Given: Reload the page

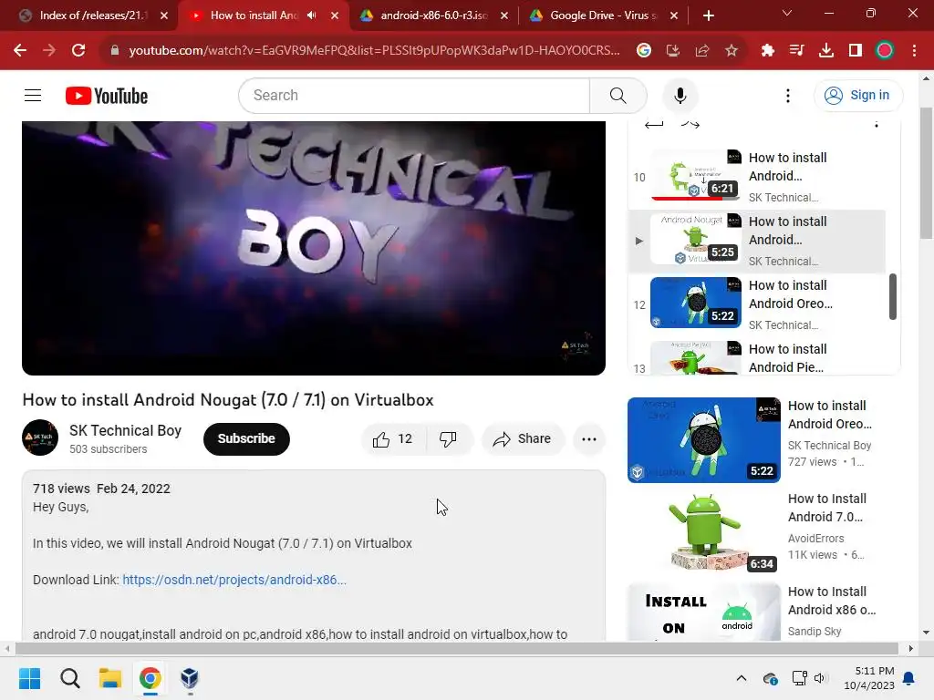Looking at the screenshot, I should [x=78, y=51].
